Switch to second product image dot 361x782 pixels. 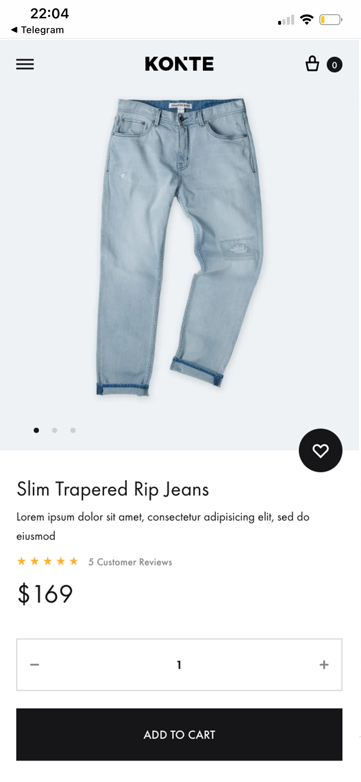(x=55, y=430)
